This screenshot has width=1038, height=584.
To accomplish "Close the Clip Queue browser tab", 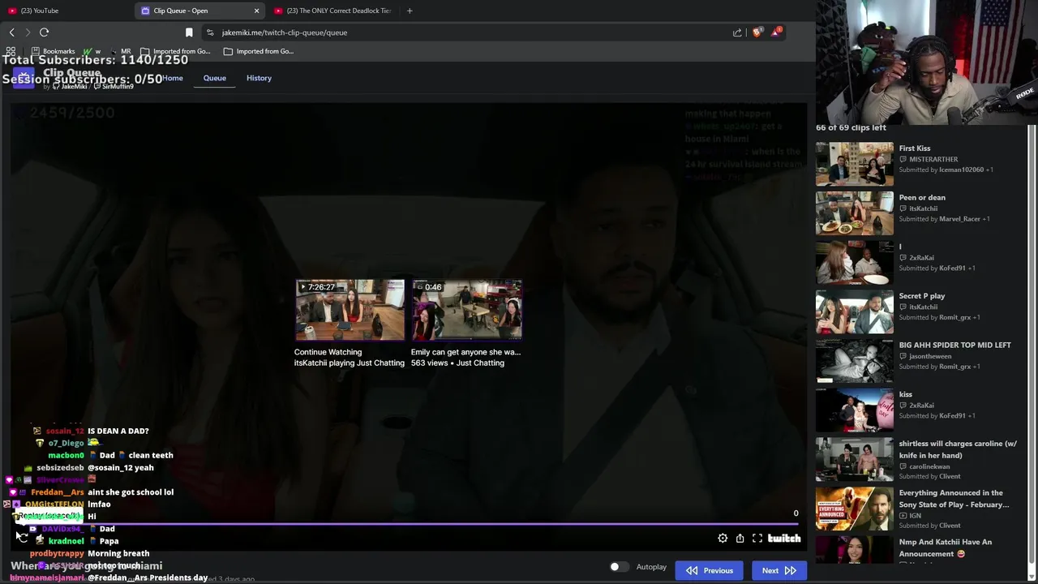I will point(256,11).
